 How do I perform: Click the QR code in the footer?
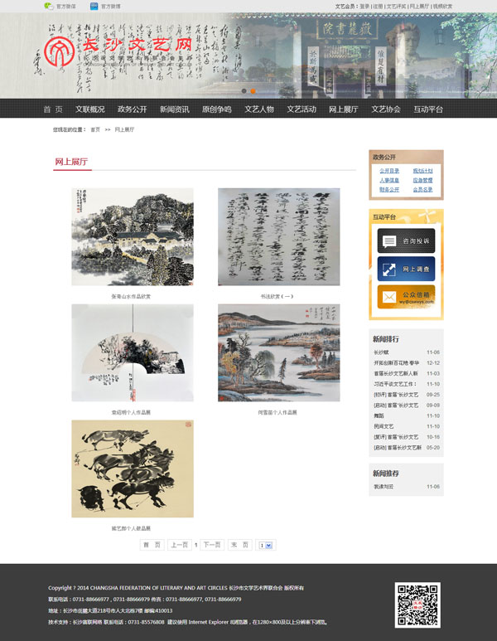tap(417, 605)
